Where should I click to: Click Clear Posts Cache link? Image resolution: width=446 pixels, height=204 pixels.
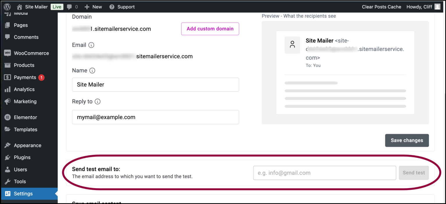381,7
